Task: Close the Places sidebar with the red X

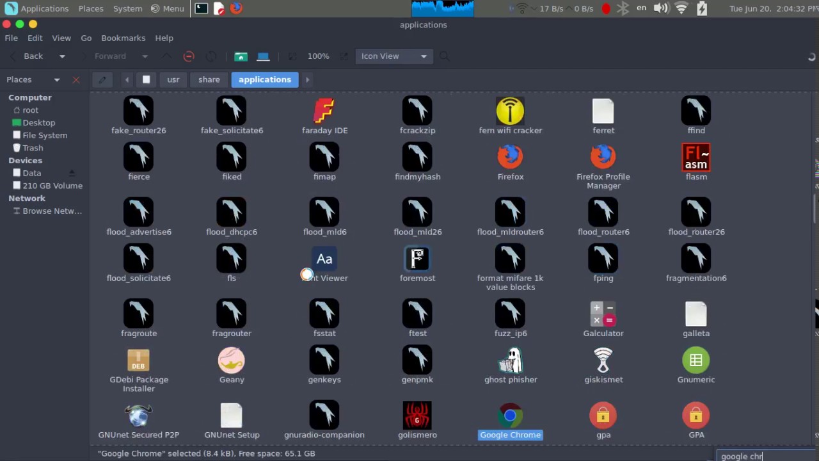Action: tap(76, 79)
